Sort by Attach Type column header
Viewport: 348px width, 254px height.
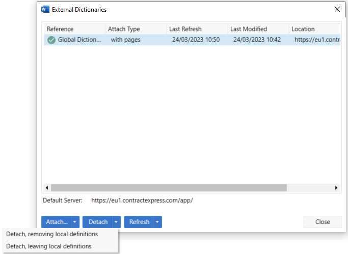[136, 29]
